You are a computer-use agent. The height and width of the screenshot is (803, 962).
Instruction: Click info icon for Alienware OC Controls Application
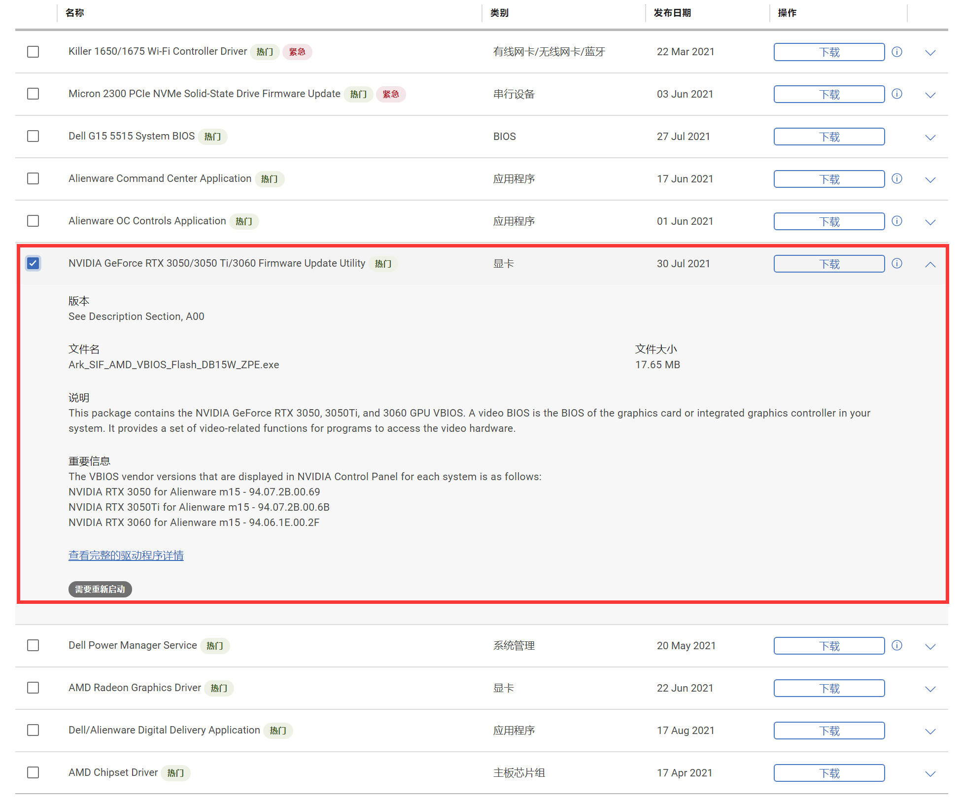(x=896, y=221)
